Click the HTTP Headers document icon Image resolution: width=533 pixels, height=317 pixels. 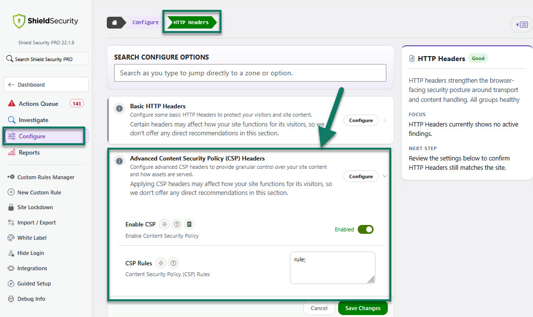point(412,59)
